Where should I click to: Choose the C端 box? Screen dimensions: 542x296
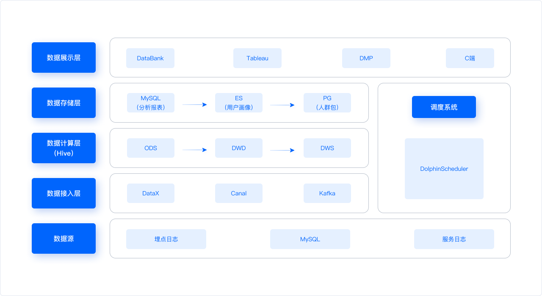pos(470,58)
